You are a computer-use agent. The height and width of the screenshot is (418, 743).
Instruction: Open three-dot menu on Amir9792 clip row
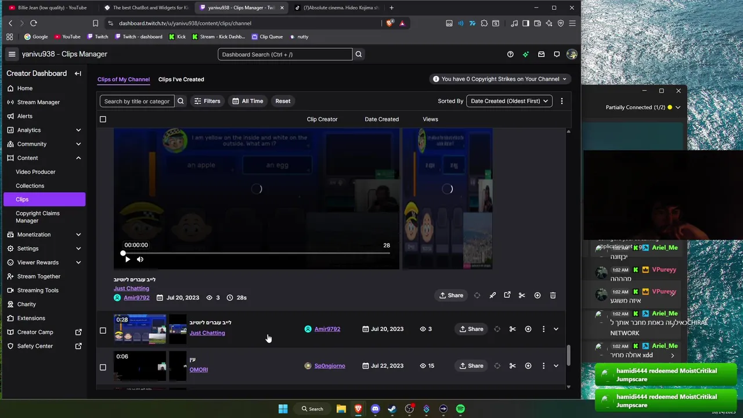pos(543,329)
